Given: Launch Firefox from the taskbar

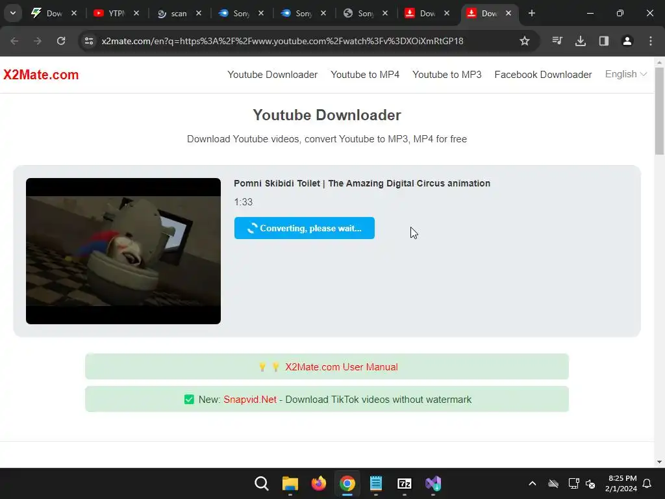Looking at the screenshot, I should [x=319, y=483].
